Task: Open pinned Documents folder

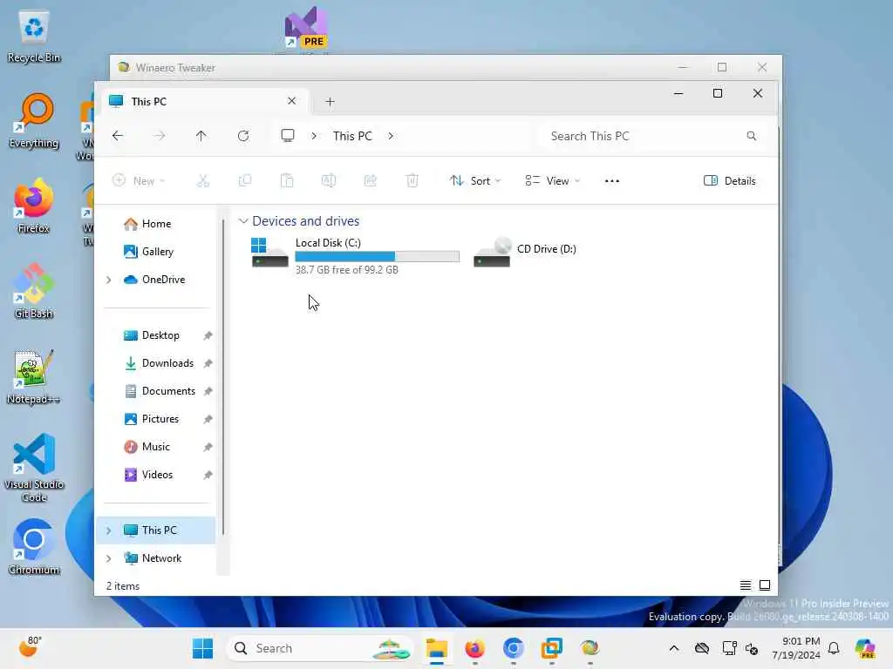Action: (x=168, y=391)
